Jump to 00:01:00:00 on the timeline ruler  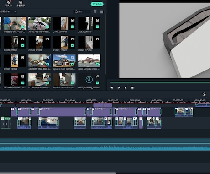click(26, 100)
